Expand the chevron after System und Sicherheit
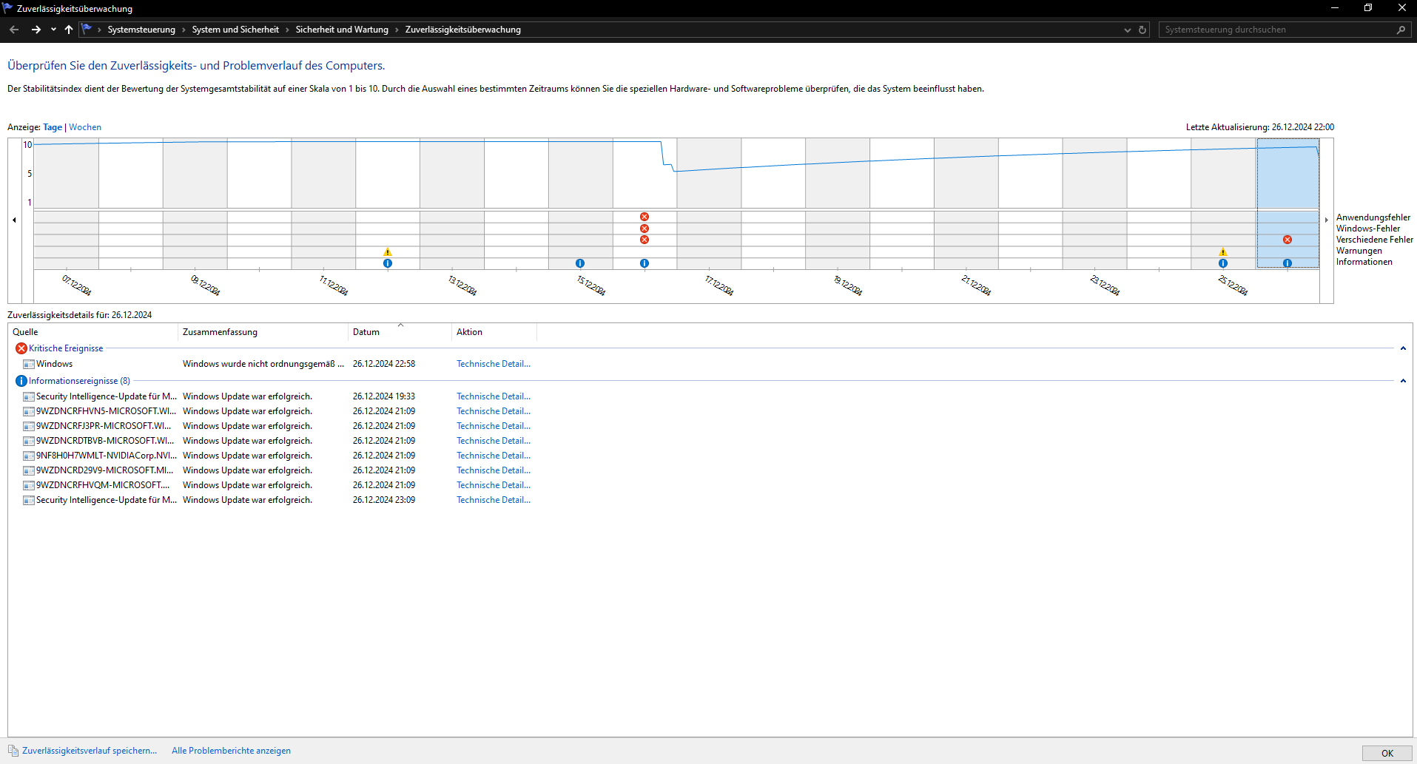This screenshot has width=1417, height=764. [287, 30]
